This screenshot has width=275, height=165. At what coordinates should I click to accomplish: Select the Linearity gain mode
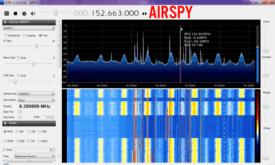(24, 35)
